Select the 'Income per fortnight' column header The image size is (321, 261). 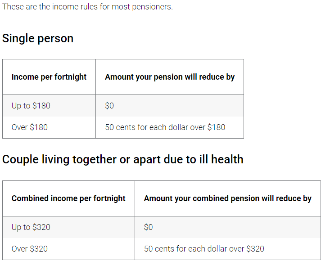[x=49, y=77]
